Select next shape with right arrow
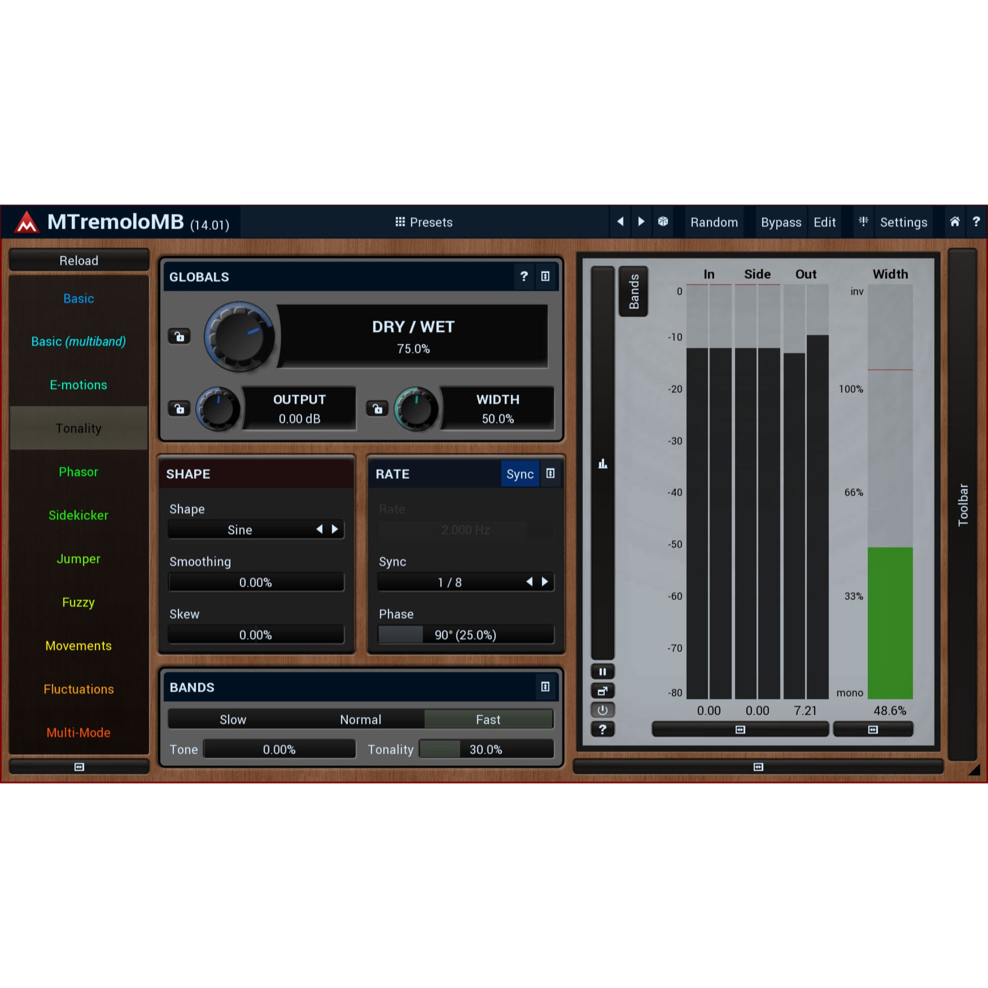The width and height of the screenshot is (988, 988). tap(335, 529)
